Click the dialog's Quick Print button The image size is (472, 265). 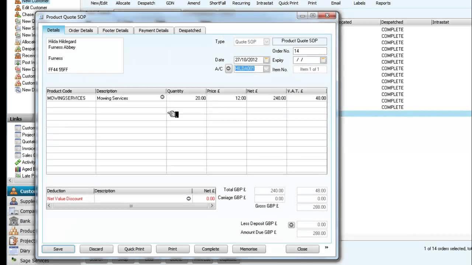[x=134, y=249]
